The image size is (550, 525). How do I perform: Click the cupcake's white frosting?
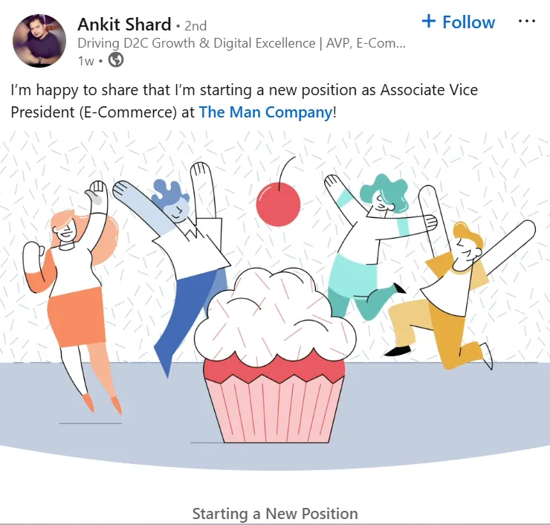click(275, 318)
